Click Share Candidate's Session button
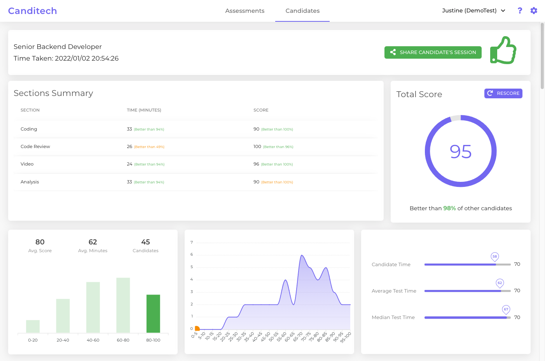Screen dimensions: 545x361 tap(433, 52)
